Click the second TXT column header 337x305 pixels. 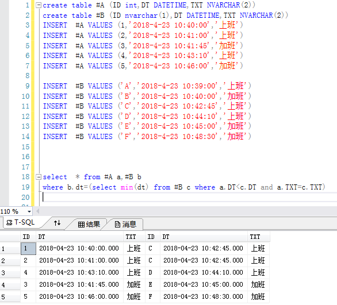tap(259, 237)
